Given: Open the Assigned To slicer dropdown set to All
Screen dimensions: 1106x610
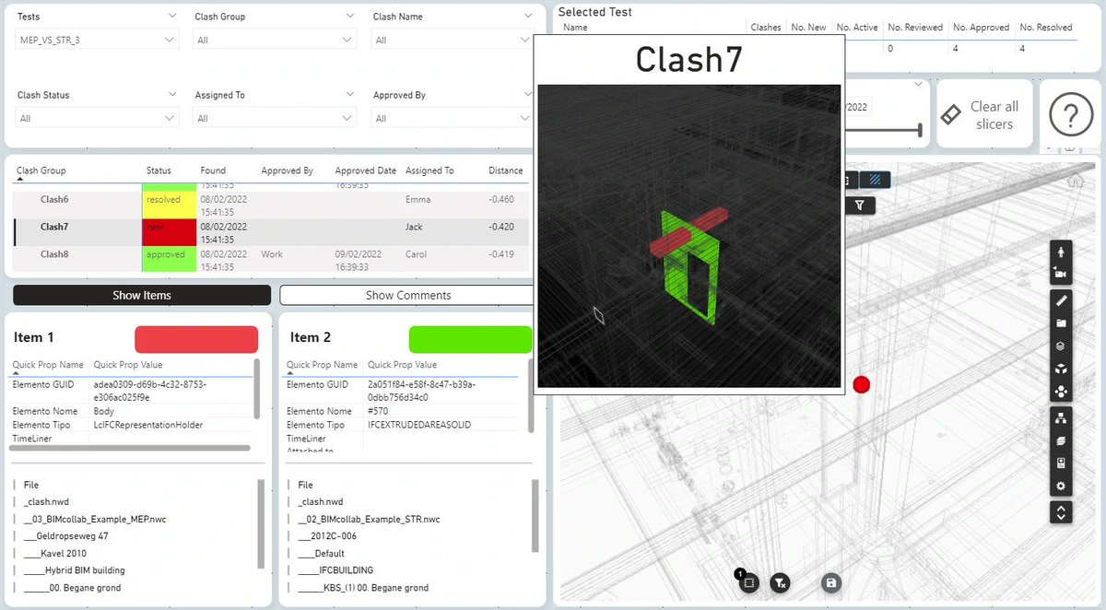Looking at the screenshot, I should point(275,118).
